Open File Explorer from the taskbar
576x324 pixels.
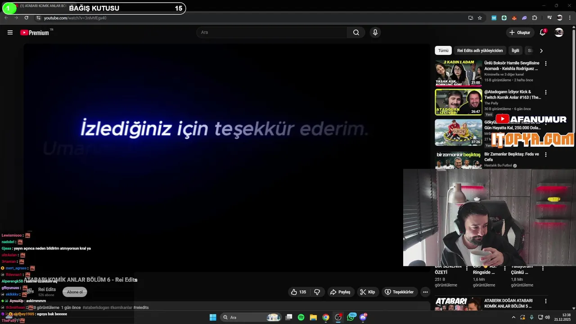coord(313,317)
